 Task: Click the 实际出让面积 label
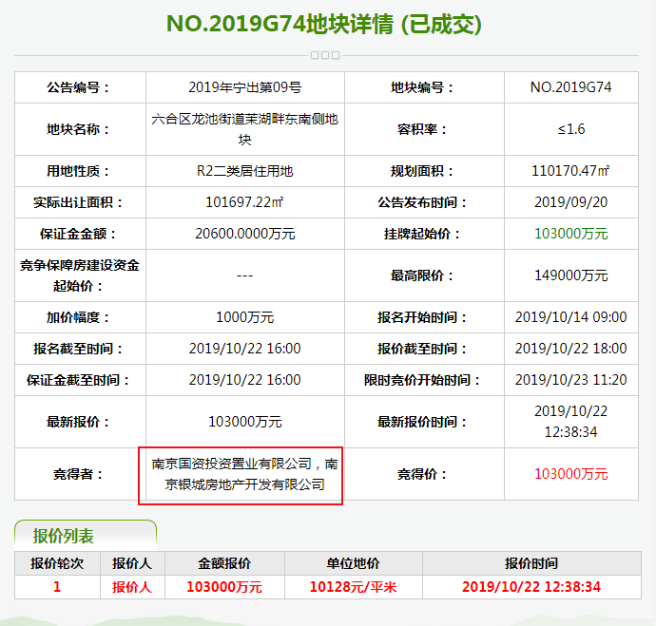(x=78, y=202)
